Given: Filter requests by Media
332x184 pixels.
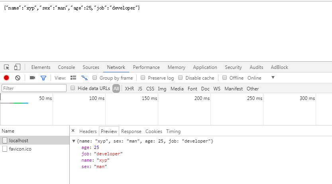Looking at the screenshot, I should coord(177,89).
